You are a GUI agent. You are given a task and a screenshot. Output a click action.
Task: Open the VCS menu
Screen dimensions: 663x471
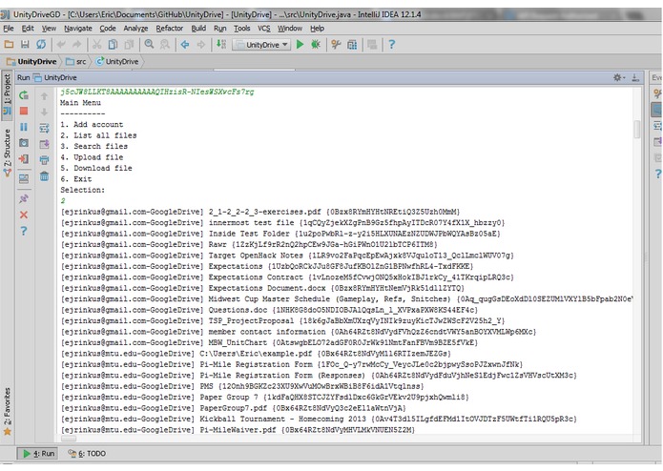click(264, 29)
